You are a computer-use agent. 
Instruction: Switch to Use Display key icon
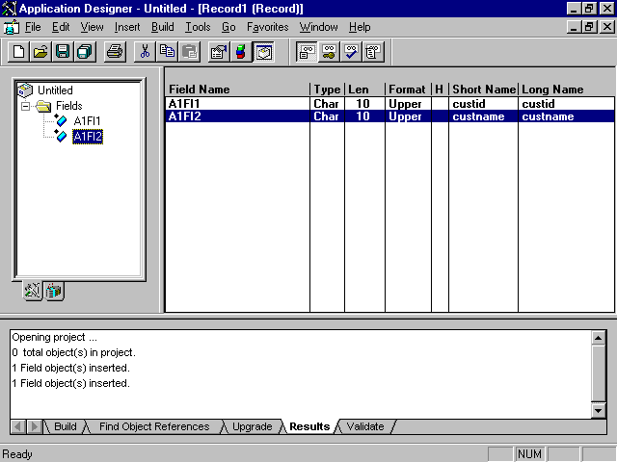(329, 52)
